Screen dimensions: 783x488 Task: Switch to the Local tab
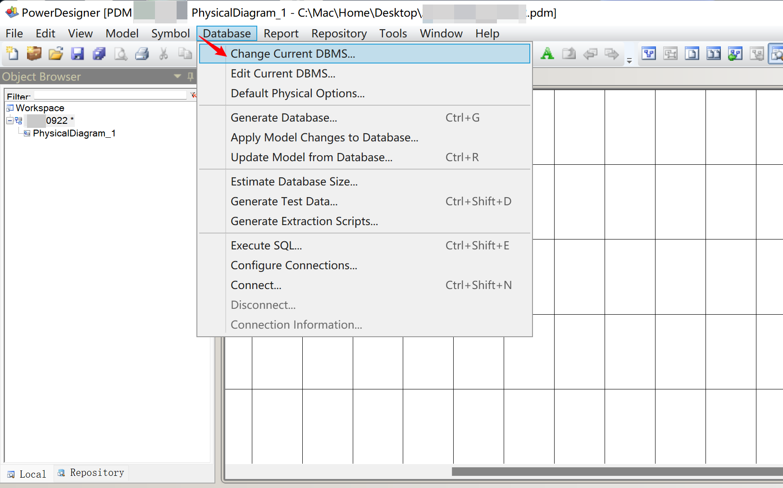click(x=27, y=474)
